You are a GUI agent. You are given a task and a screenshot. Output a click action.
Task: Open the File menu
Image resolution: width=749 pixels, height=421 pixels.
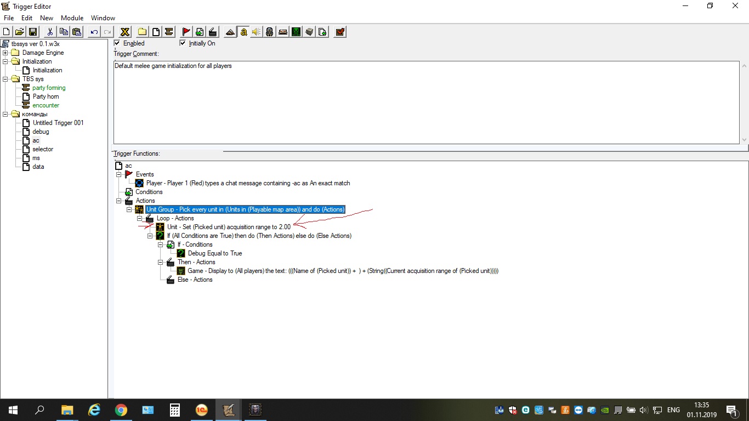(x=9, y=18)
